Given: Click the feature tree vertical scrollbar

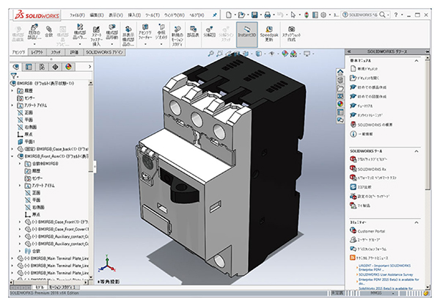Looking at the screenshot, I should (x=91, y=180).
